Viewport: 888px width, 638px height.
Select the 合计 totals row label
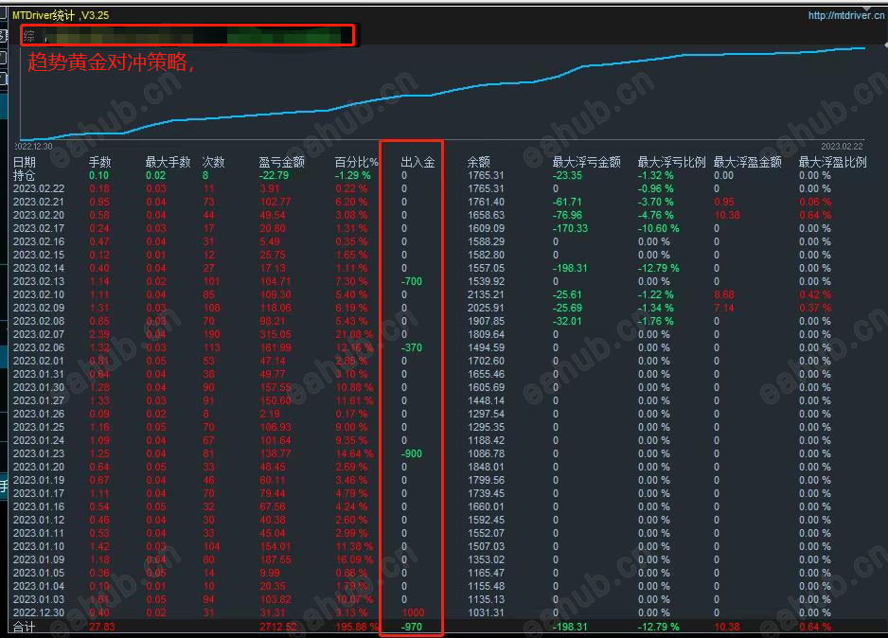(x=25, y=627)
